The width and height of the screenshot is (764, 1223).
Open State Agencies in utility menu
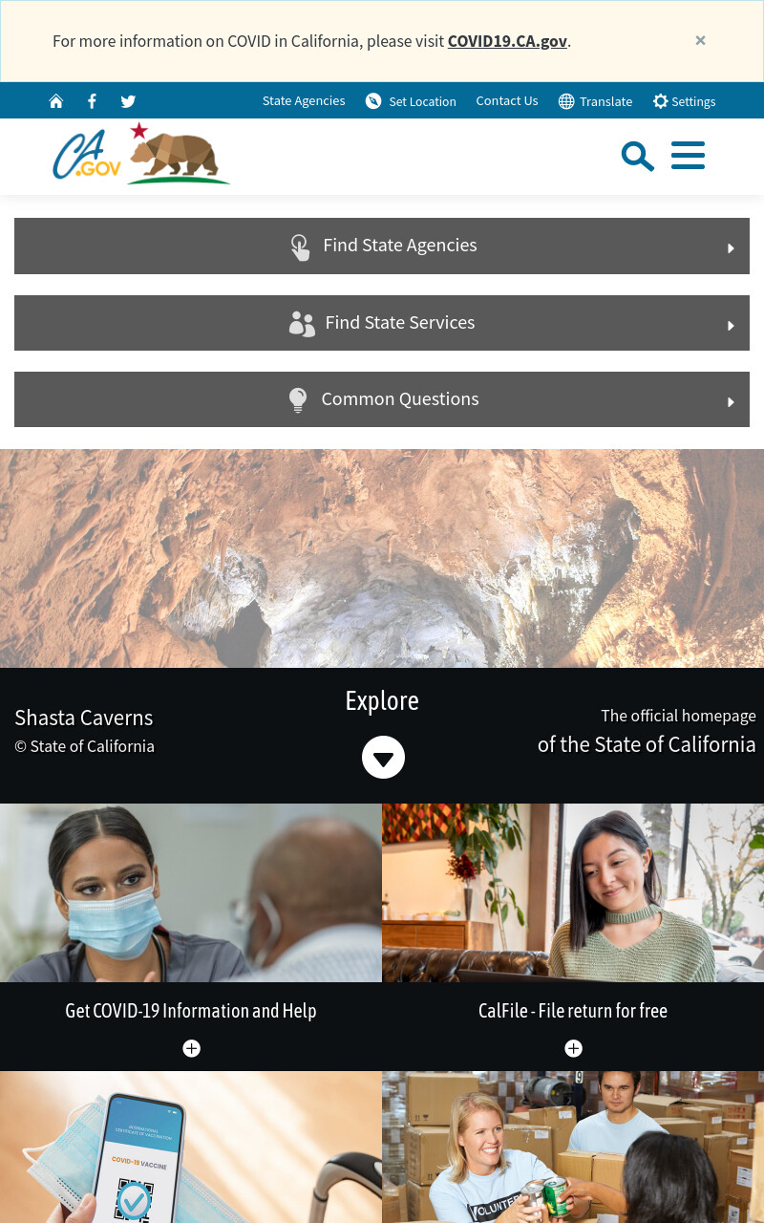(x=304, y=101)
